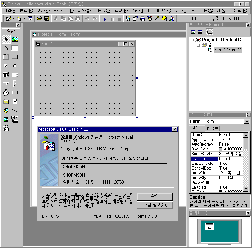
Task: Open the 프로젝트(P) menu
Action: coord(64,11)
